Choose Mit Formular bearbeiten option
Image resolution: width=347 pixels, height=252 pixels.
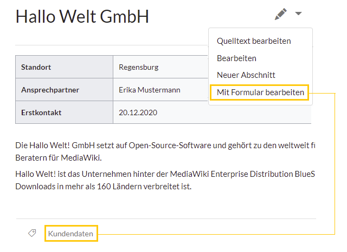pos(260,92)
